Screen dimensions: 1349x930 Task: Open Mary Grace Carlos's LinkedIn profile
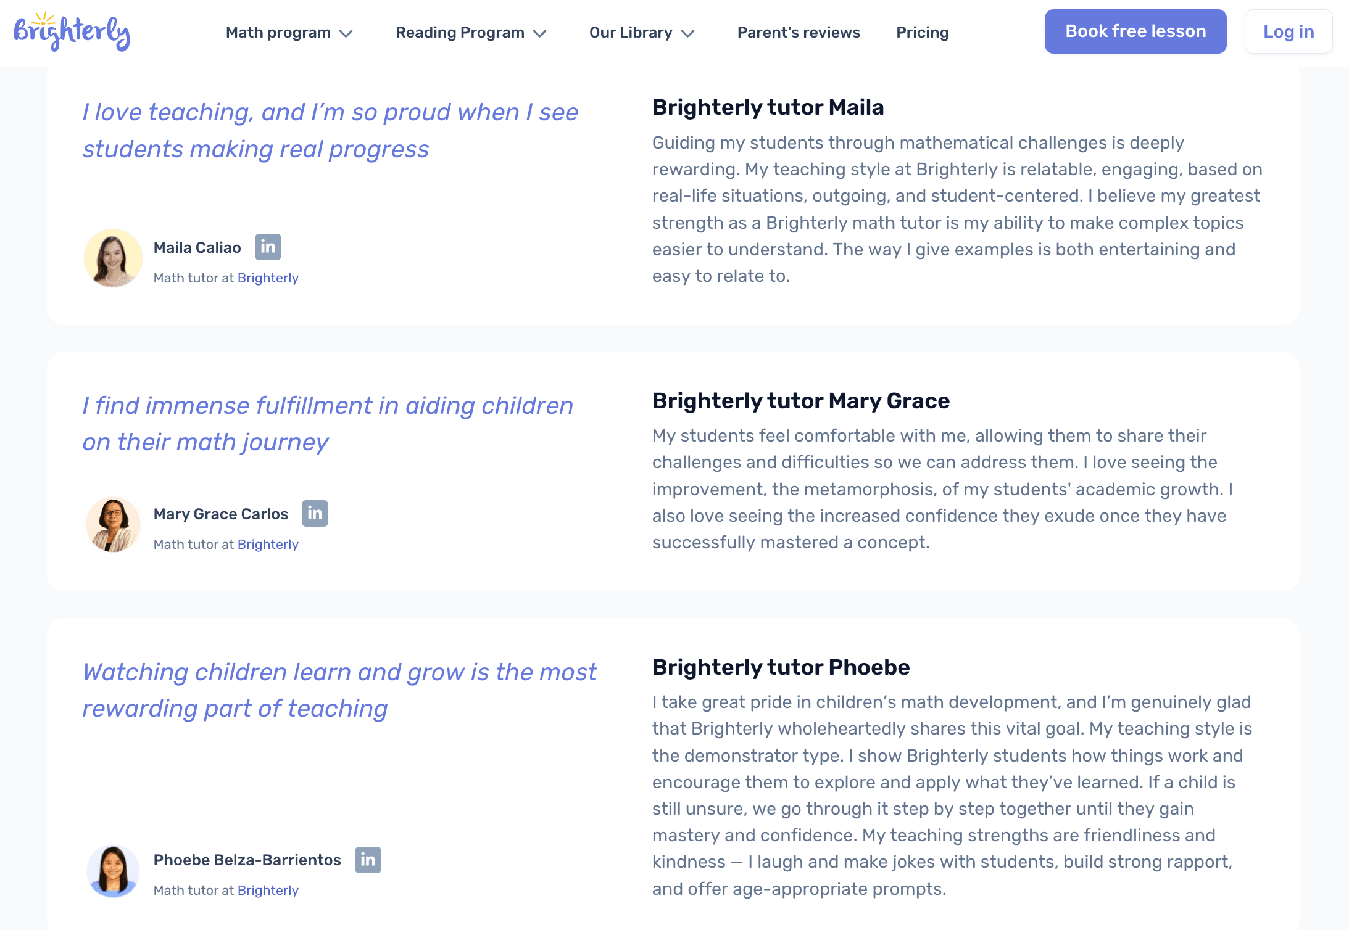pyautogui.click(x=315, y=513)
